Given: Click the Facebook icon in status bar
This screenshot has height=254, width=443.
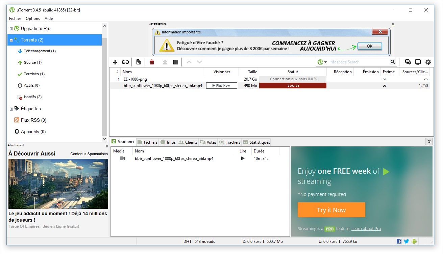Looking at the screenshot, I should tap(399, 241).
